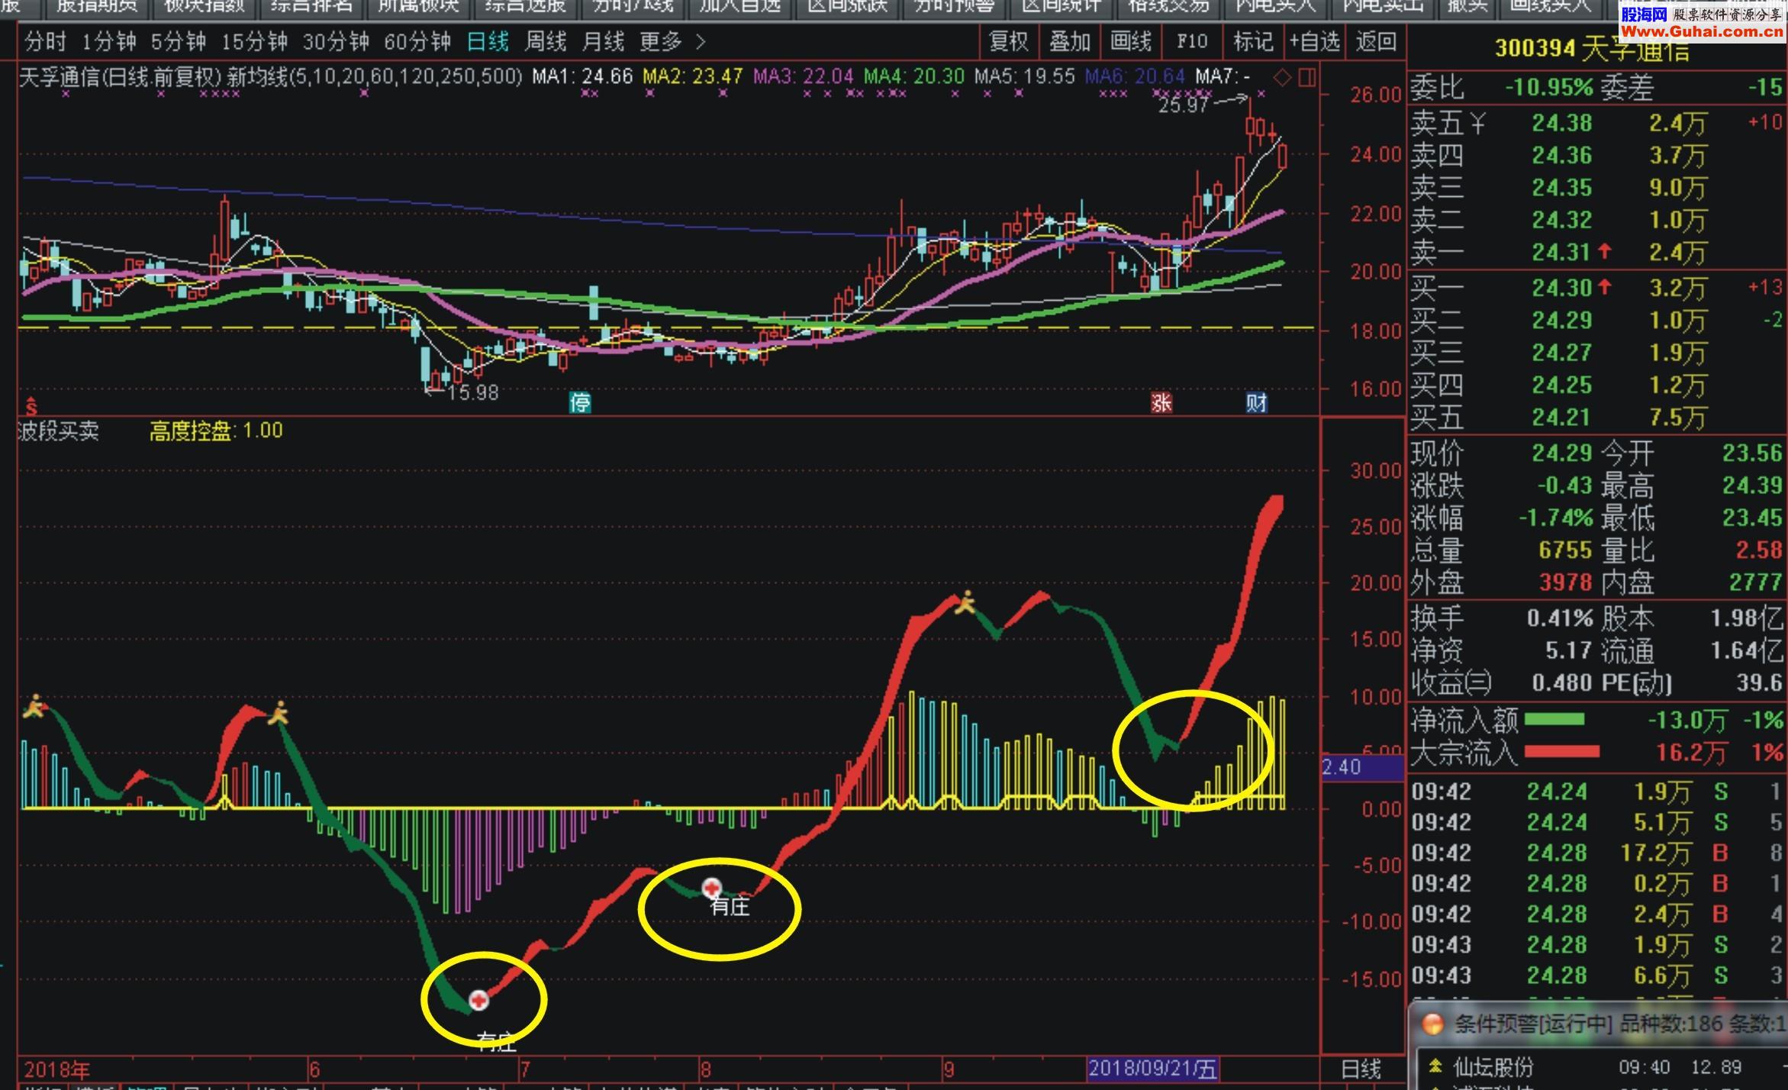The width and height of the screenshot is (1788, 1090).
Task: Click 仙坛股份 in the alert list
Action: pyautogui.click(x=1493, y=1067)
